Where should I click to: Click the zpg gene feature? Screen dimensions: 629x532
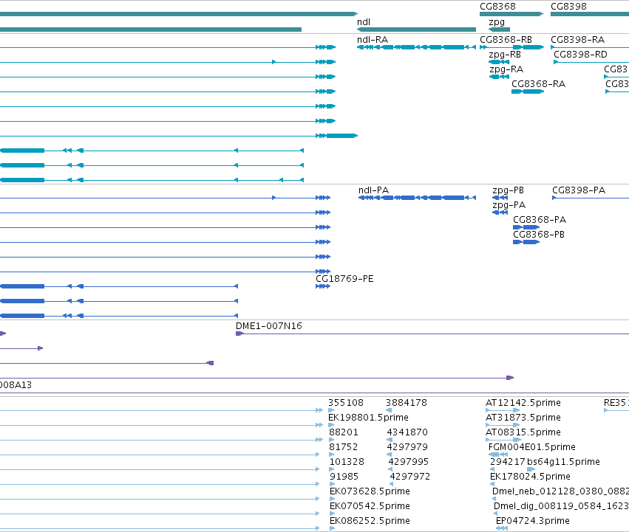499,30
